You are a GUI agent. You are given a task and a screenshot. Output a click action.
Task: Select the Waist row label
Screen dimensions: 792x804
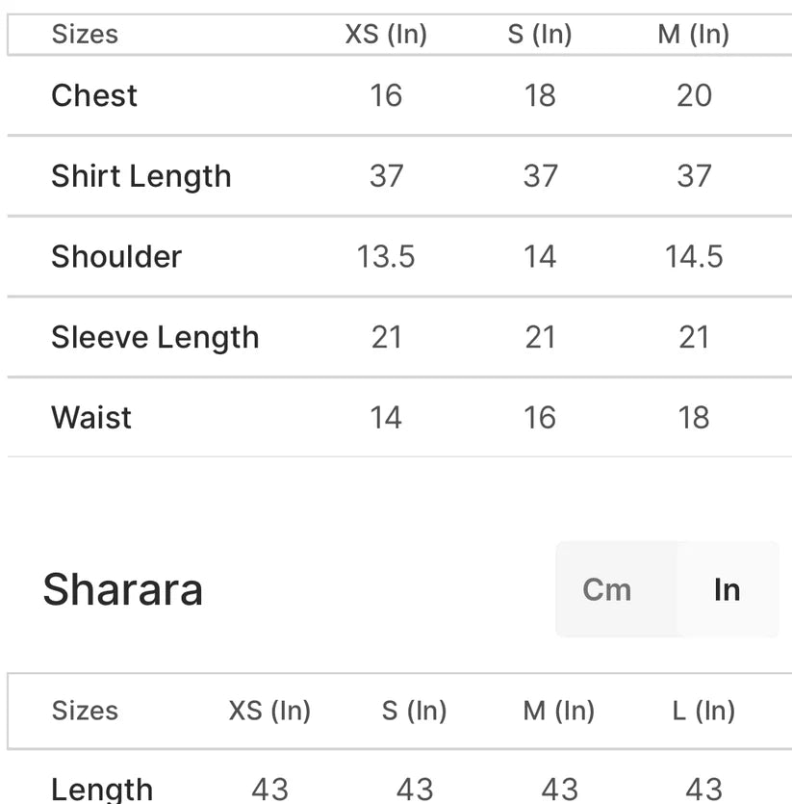(x=91, y=417)
